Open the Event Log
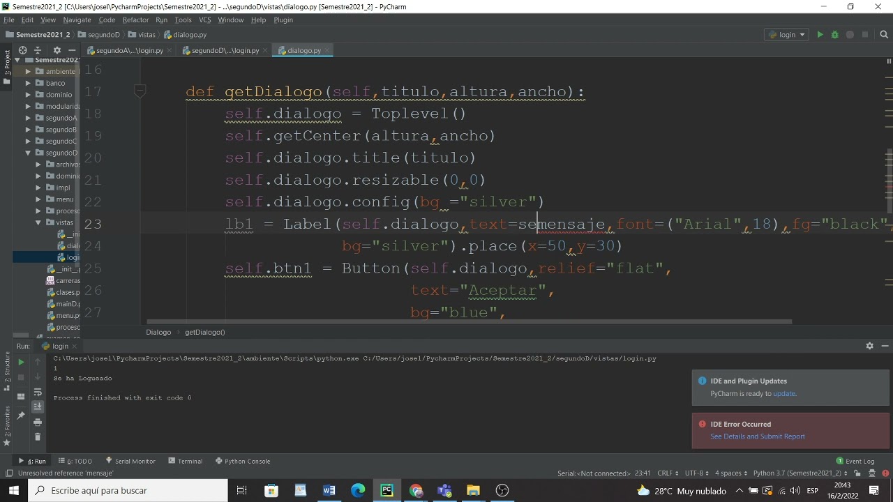Image resolution: width=893 pixels, height=502 pixels. [x=855, y=461]
